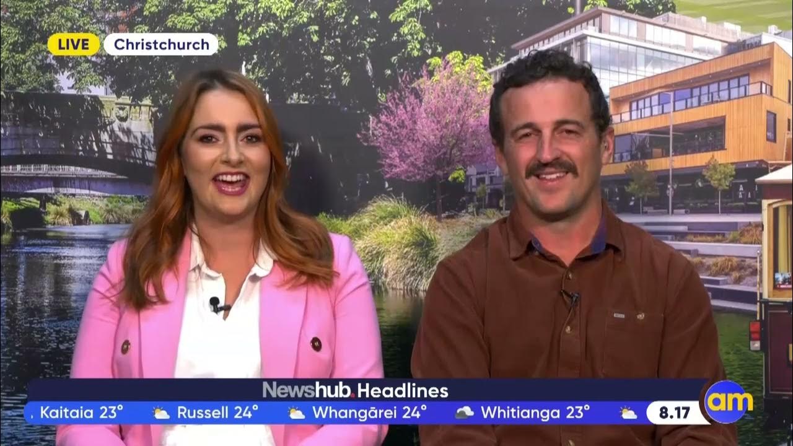Screen dimensions: 793x446
Task: Select the Whangārei 24° forecast
Action: tap(369, 413)
